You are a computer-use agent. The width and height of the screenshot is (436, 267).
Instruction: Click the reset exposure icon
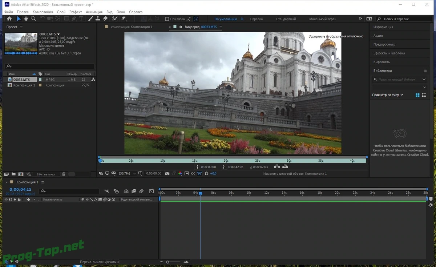click(206, 174)
